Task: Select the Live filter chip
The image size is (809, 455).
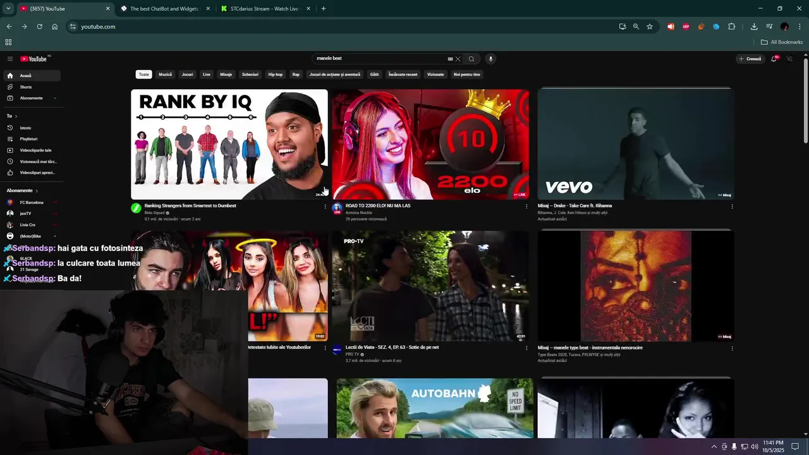Action: click(207, 75)
